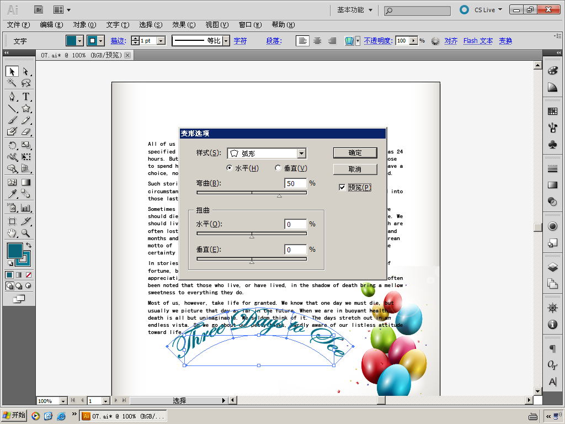565x424 pixels.
Task: Select the Paintbrush tool
Action: (12, 120)
